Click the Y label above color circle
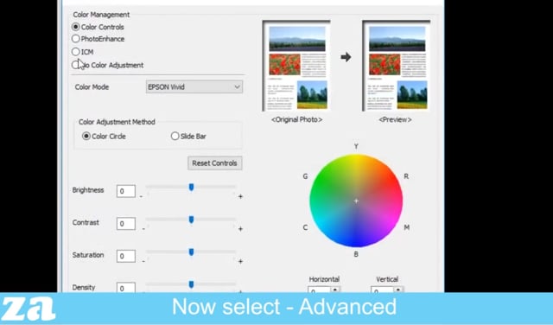The image size is (553, 325). (356, 146)
